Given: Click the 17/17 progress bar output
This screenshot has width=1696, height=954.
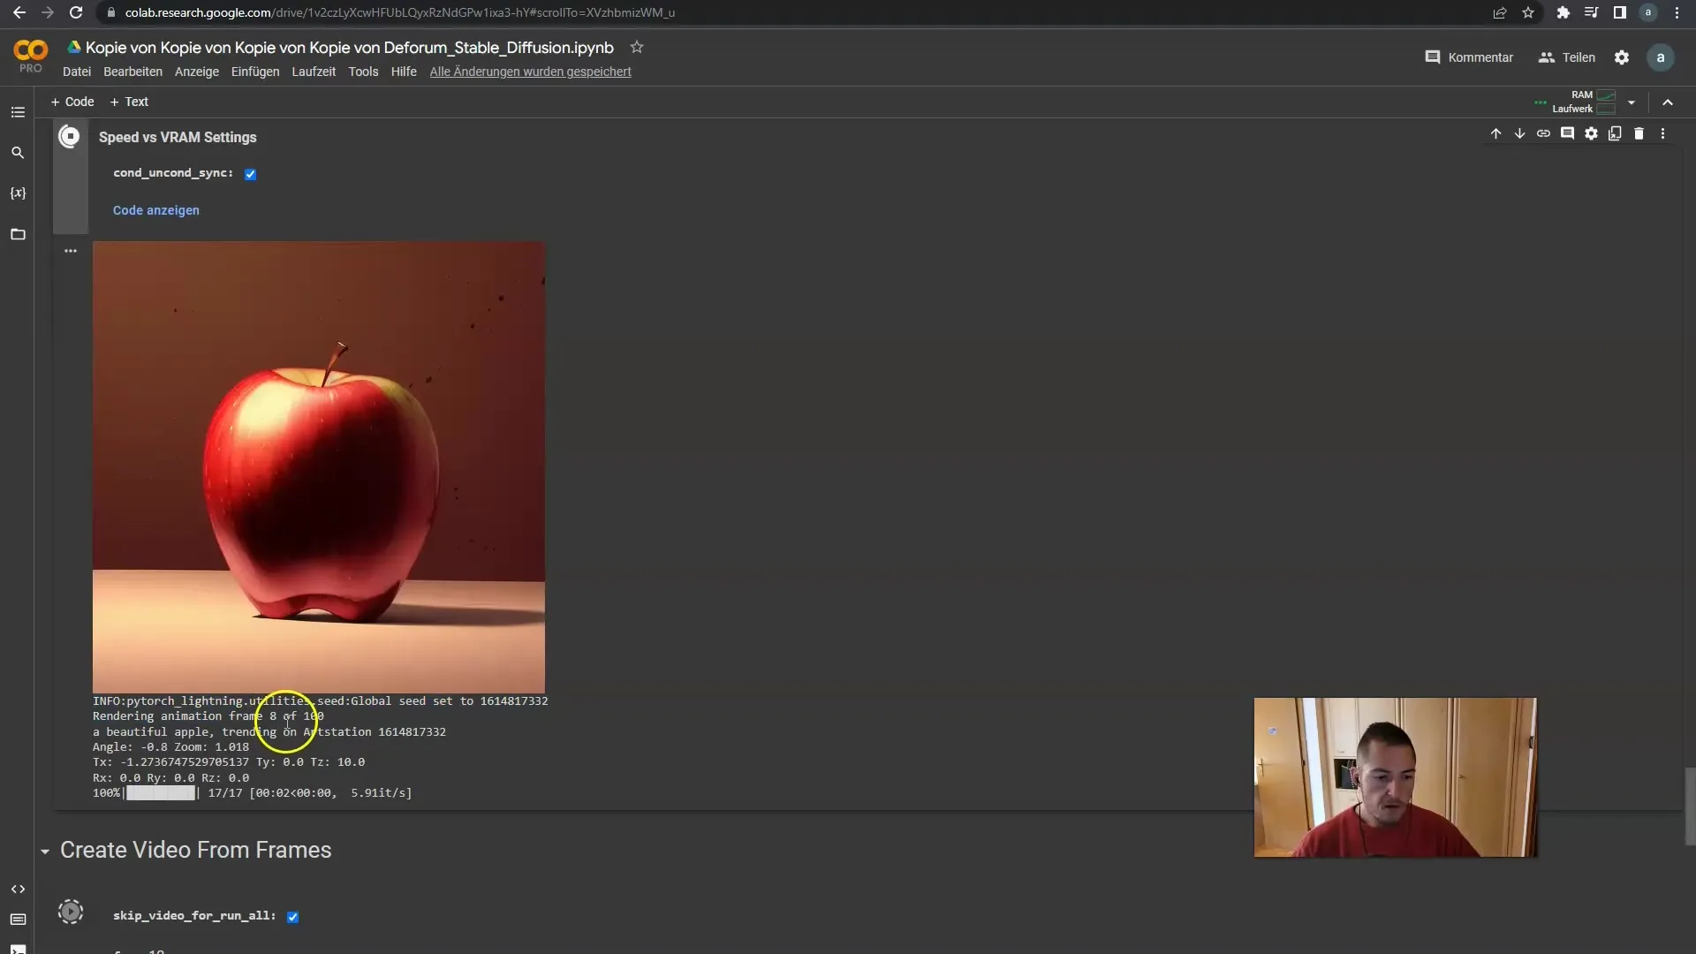Looking at the screenshot, I should [253, 793].
